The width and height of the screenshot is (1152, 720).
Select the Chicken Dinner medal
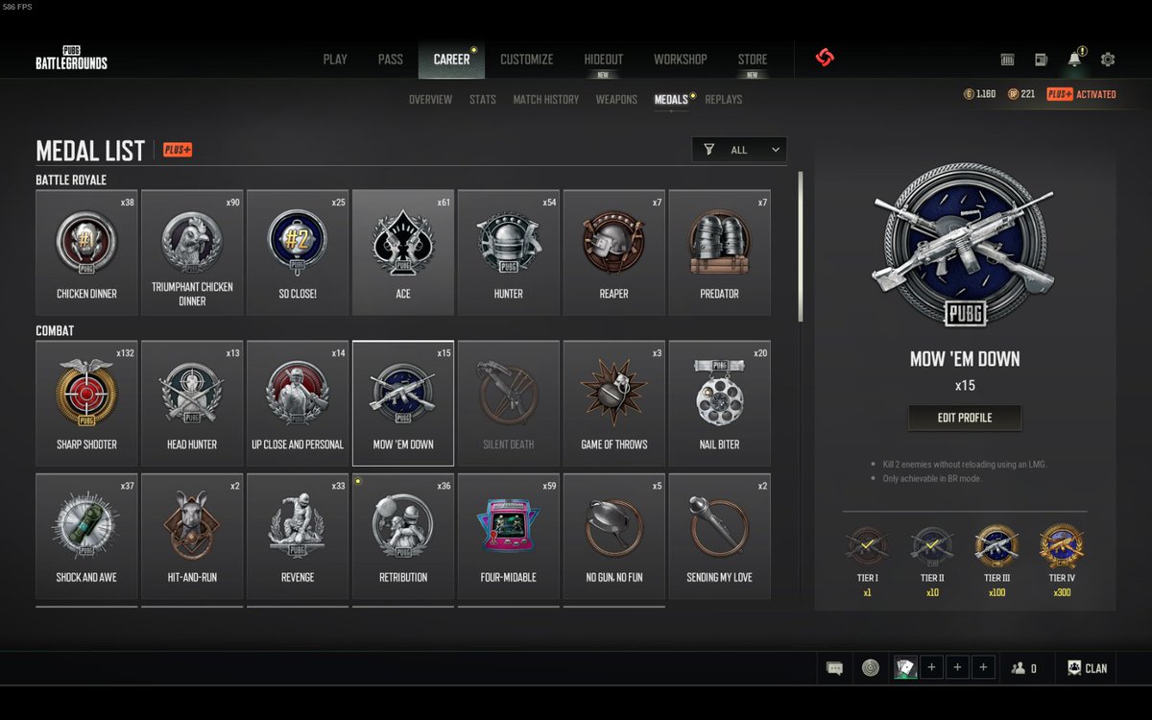(86, 252)
